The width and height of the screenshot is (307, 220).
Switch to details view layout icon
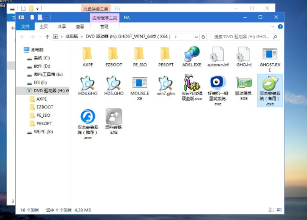point(271,210)
